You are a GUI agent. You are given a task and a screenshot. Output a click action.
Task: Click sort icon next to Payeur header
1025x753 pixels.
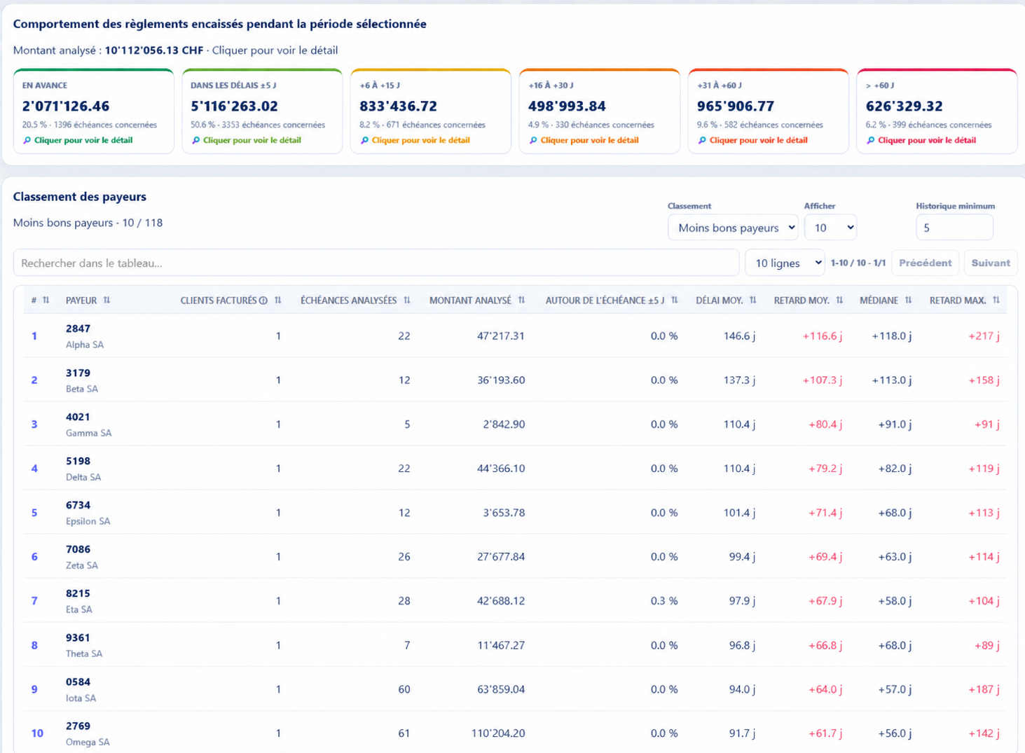(x=107, y=300)
